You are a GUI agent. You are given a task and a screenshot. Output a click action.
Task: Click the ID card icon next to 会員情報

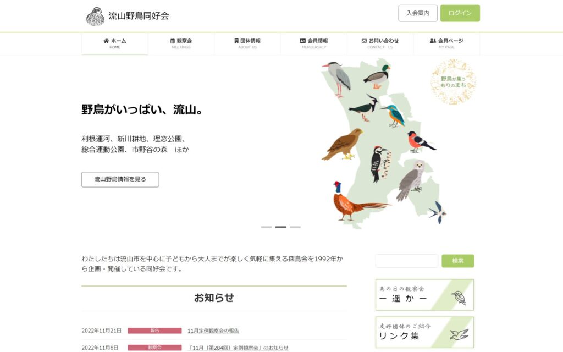click(x=303, y=41)
